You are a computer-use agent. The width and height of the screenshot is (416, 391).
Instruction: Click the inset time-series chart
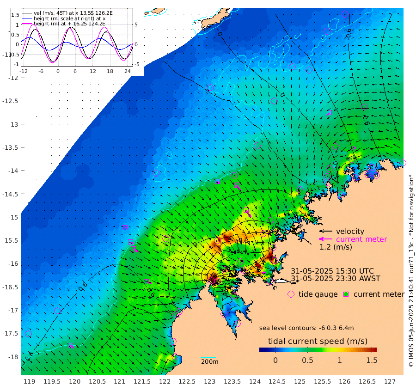(77, 37)
